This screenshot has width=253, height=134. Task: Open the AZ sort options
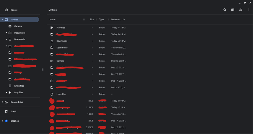[241, 10]
